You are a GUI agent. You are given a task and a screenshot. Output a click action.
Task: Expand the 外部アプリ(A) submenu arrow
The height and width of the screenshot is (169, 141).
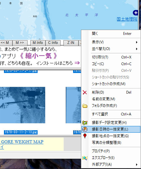[137, 164]
